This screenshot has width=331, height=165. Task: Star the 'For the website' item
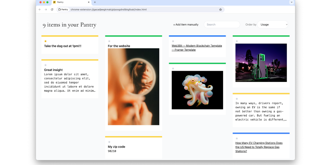click(109, 41)
